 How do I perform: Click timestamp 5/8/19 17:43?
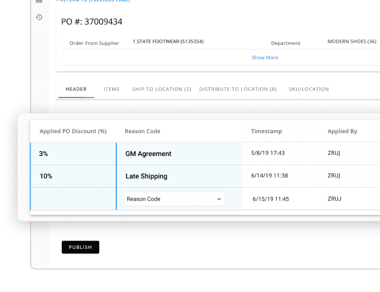(x=268, y=153)
